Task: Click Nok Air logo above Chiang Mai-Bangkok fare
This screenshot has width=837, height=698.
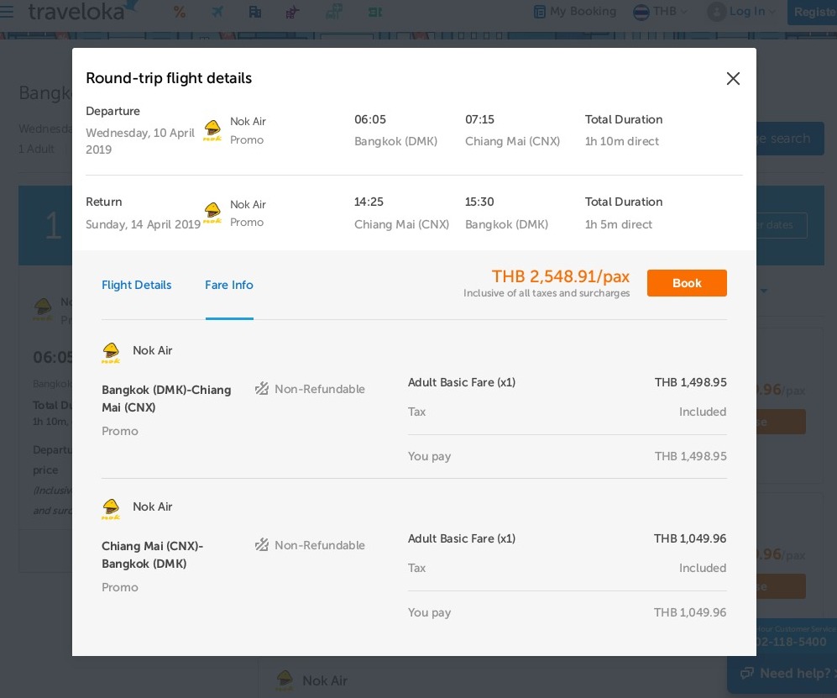Action: point(111,509)
